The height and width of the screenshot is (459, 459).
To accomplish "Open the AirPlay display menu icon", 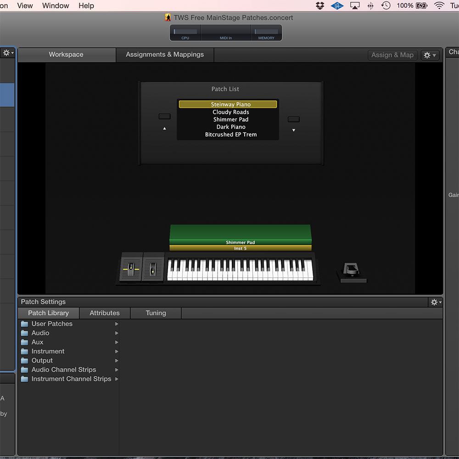I will [354, 6].
